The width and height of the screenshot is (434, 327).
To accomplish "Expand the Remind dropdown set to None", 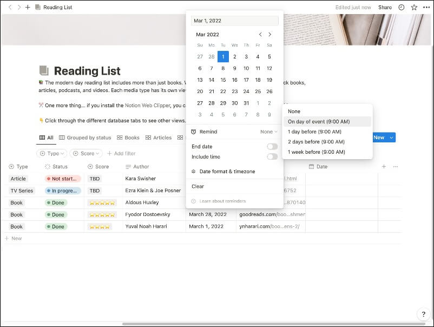I will click(x=268, y=132).
